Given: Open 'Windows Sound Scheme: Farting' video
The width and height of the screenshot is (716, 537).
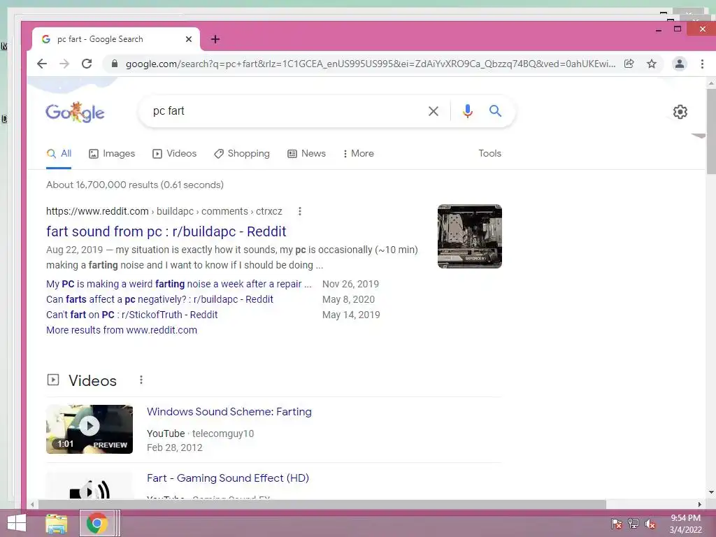Looking at the screenshot, I should point(229,412).
